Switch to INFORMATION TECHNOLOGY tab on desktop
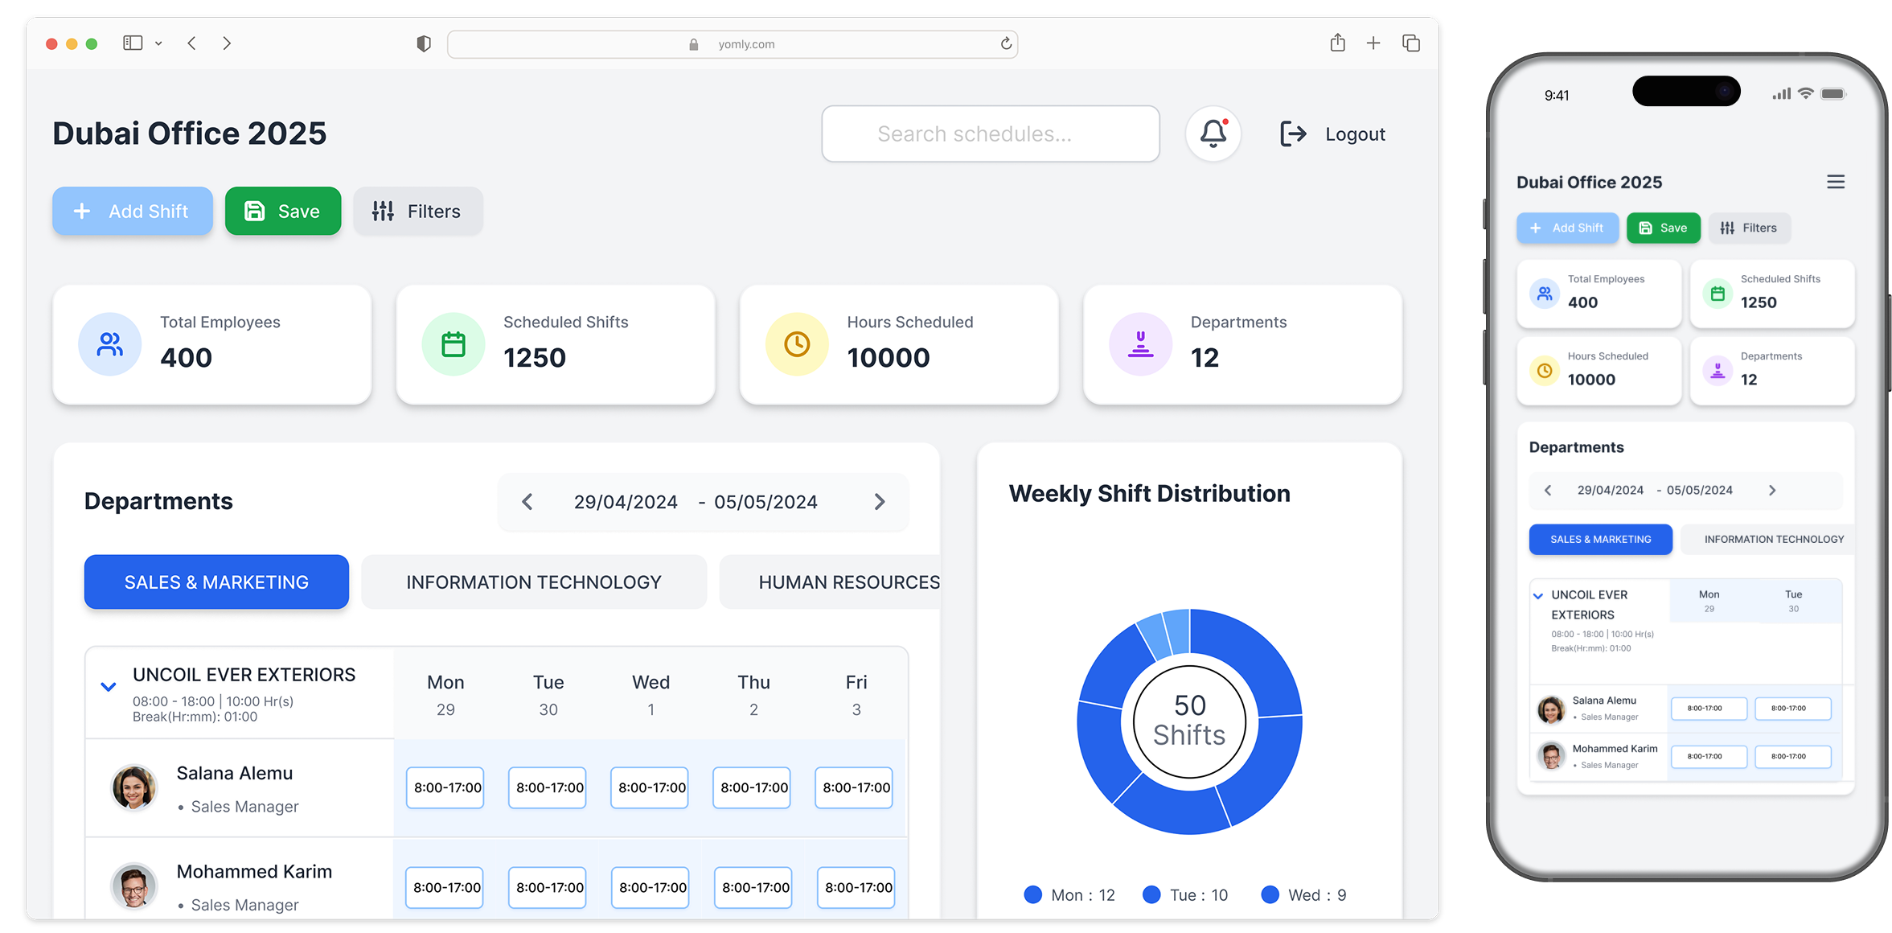 point(534,582)
